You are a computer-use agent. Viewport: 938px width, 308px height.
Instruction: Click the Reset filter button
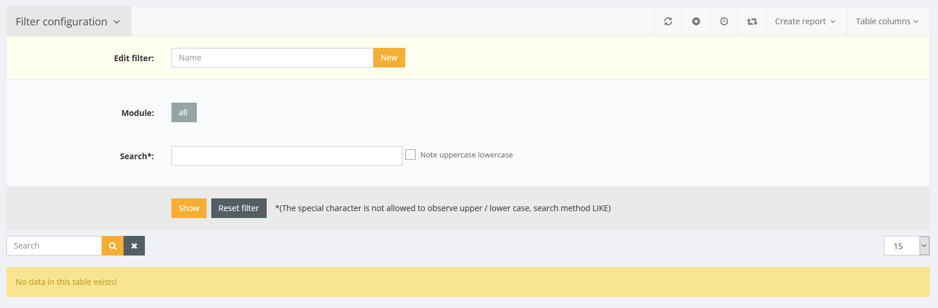[238, 208]
